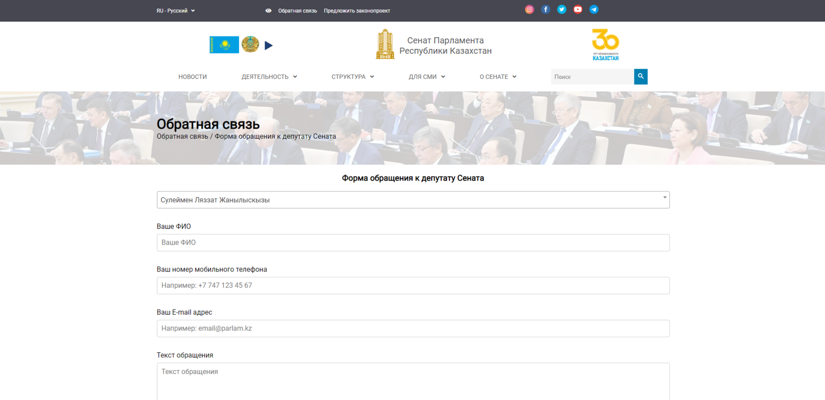Open the Facebook social icon
The image size is (825, 400).
(546, 9)
